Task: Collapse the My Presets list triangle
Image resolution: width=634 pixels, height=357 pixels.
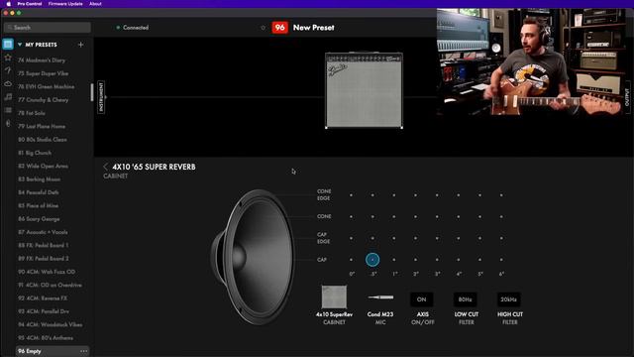Action: [x=20, y=45]
